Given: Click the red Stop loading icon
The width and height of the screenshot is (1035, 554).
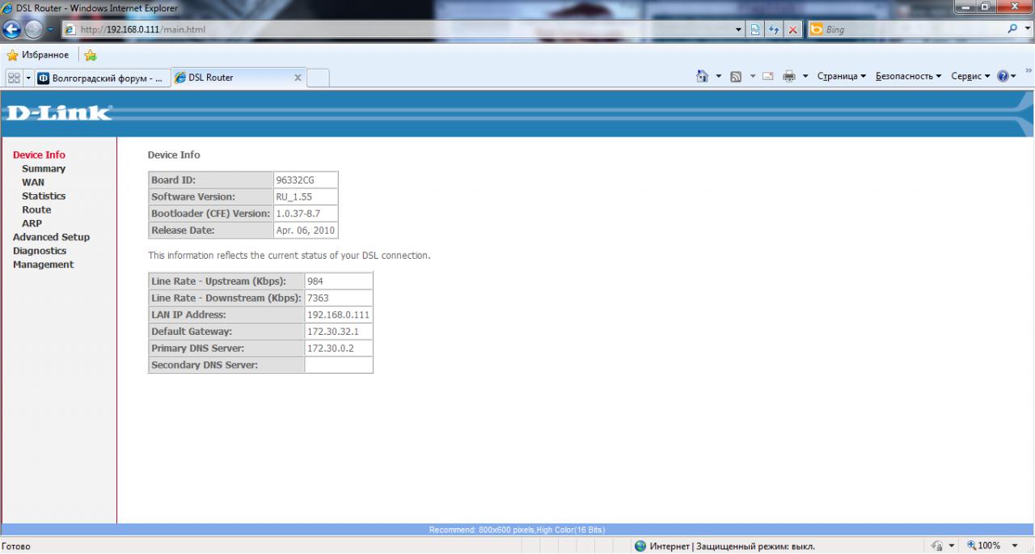Looking at the screenshot, I should click(x=793, y=30).
